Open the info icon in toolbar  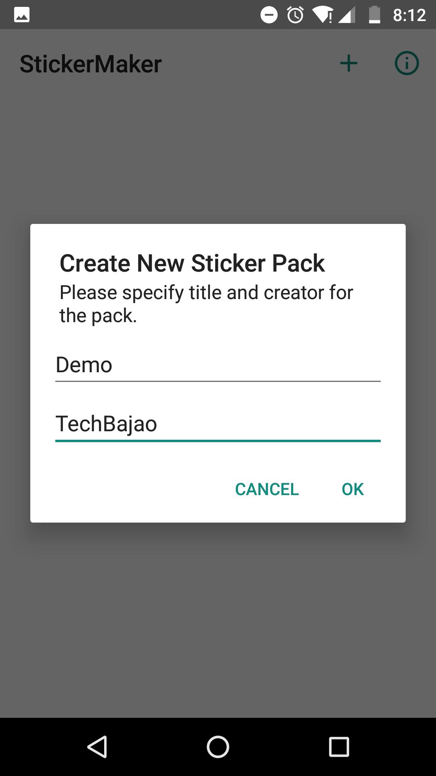click(x=407, y=63)
